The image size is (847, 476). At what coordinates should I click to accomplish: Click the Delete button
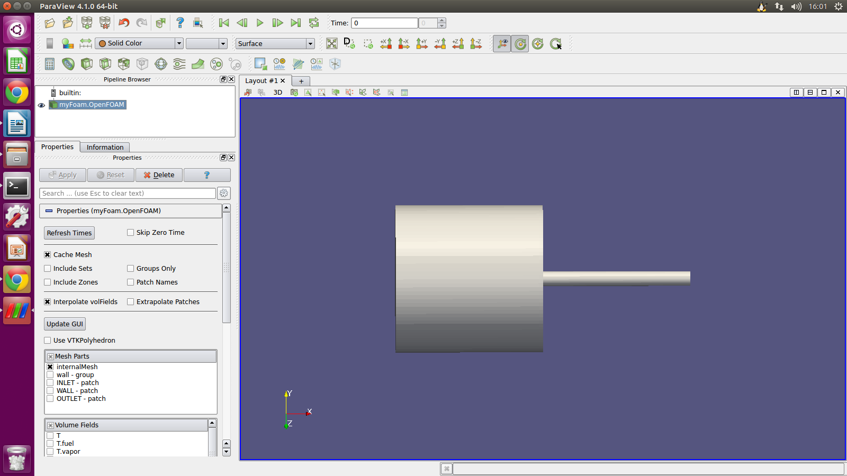159,175
